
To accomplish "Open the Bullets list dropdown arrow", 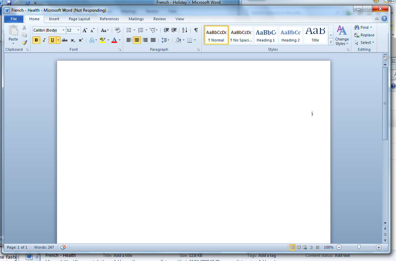I will click(135, 30).
